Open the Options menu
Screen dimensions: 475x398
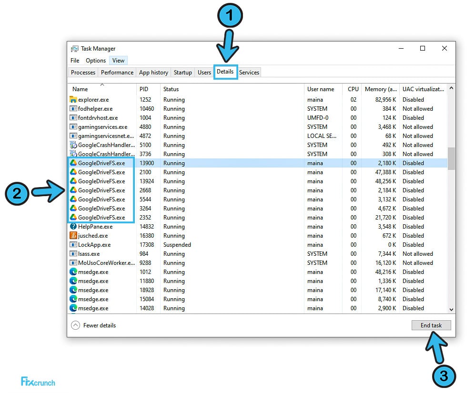tap(96, 60)
